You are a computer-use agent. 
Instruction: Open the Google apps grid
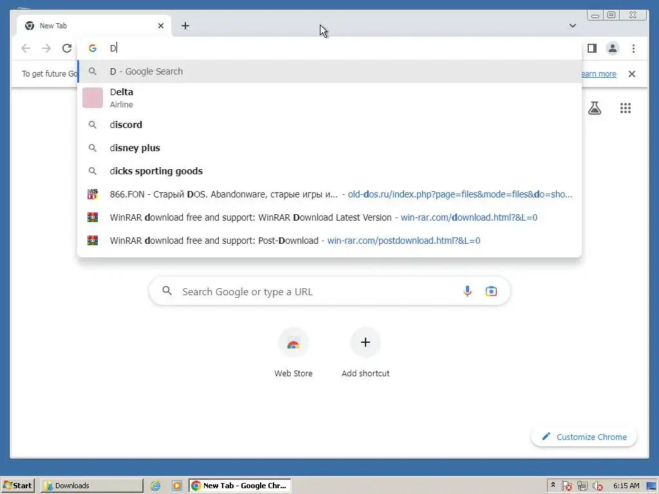[626, 108]
